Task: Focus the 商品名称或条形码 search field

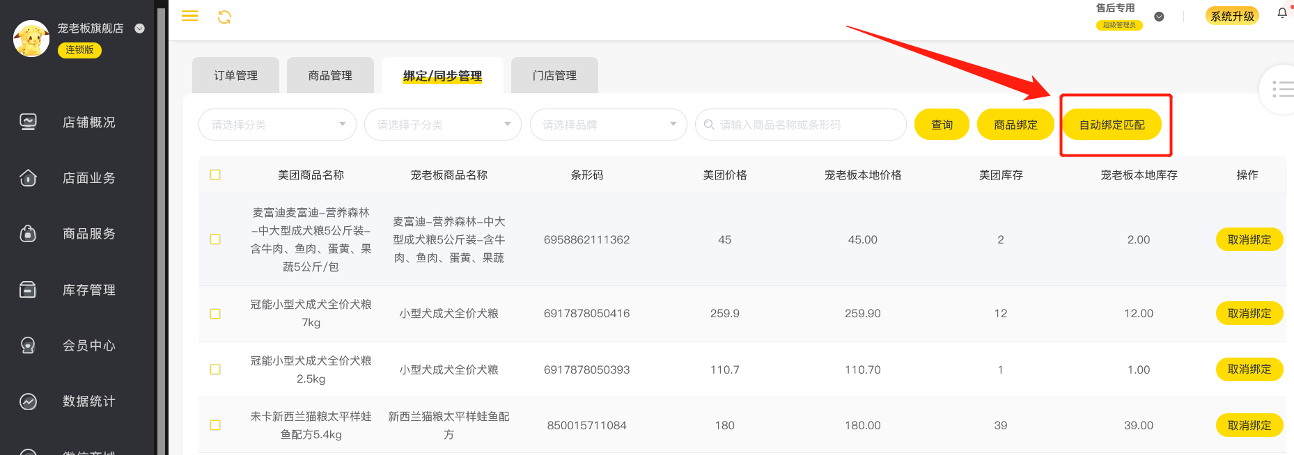Action: tap(801, 125)
